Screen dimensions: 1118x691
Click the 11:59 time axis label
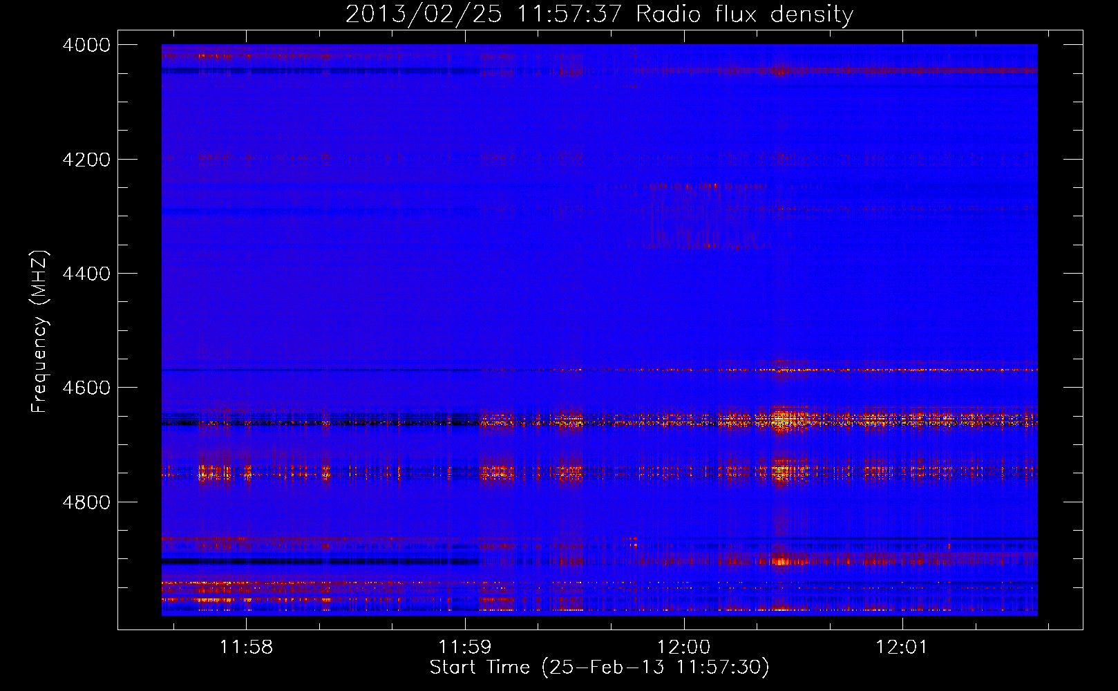(x=465, y=647)
